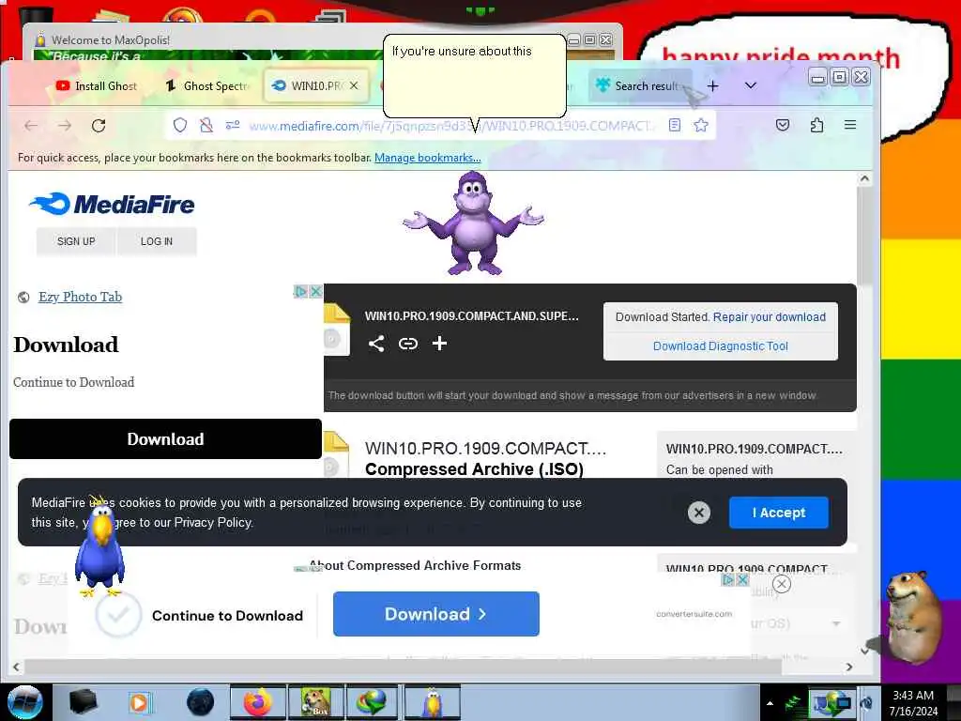The height and width of the screenshot is (721, 961).
Task: Open the Internet Download Manager taskbar icon
Action: click(374, 702)
